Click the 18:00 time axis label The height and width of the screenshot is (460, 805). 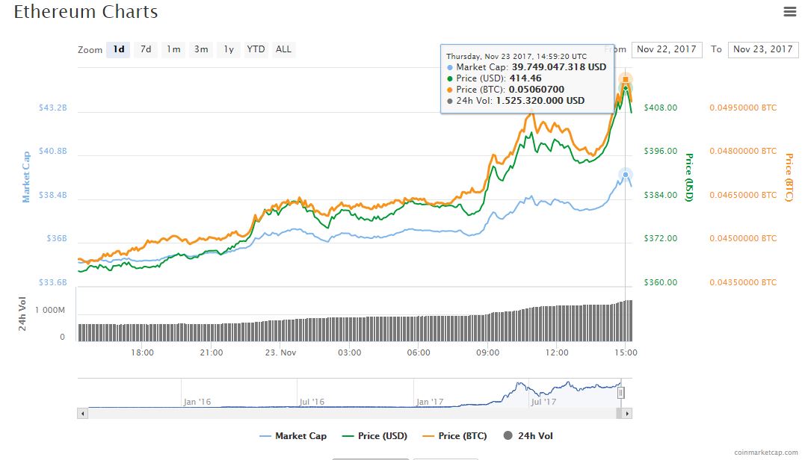point(142,352)
